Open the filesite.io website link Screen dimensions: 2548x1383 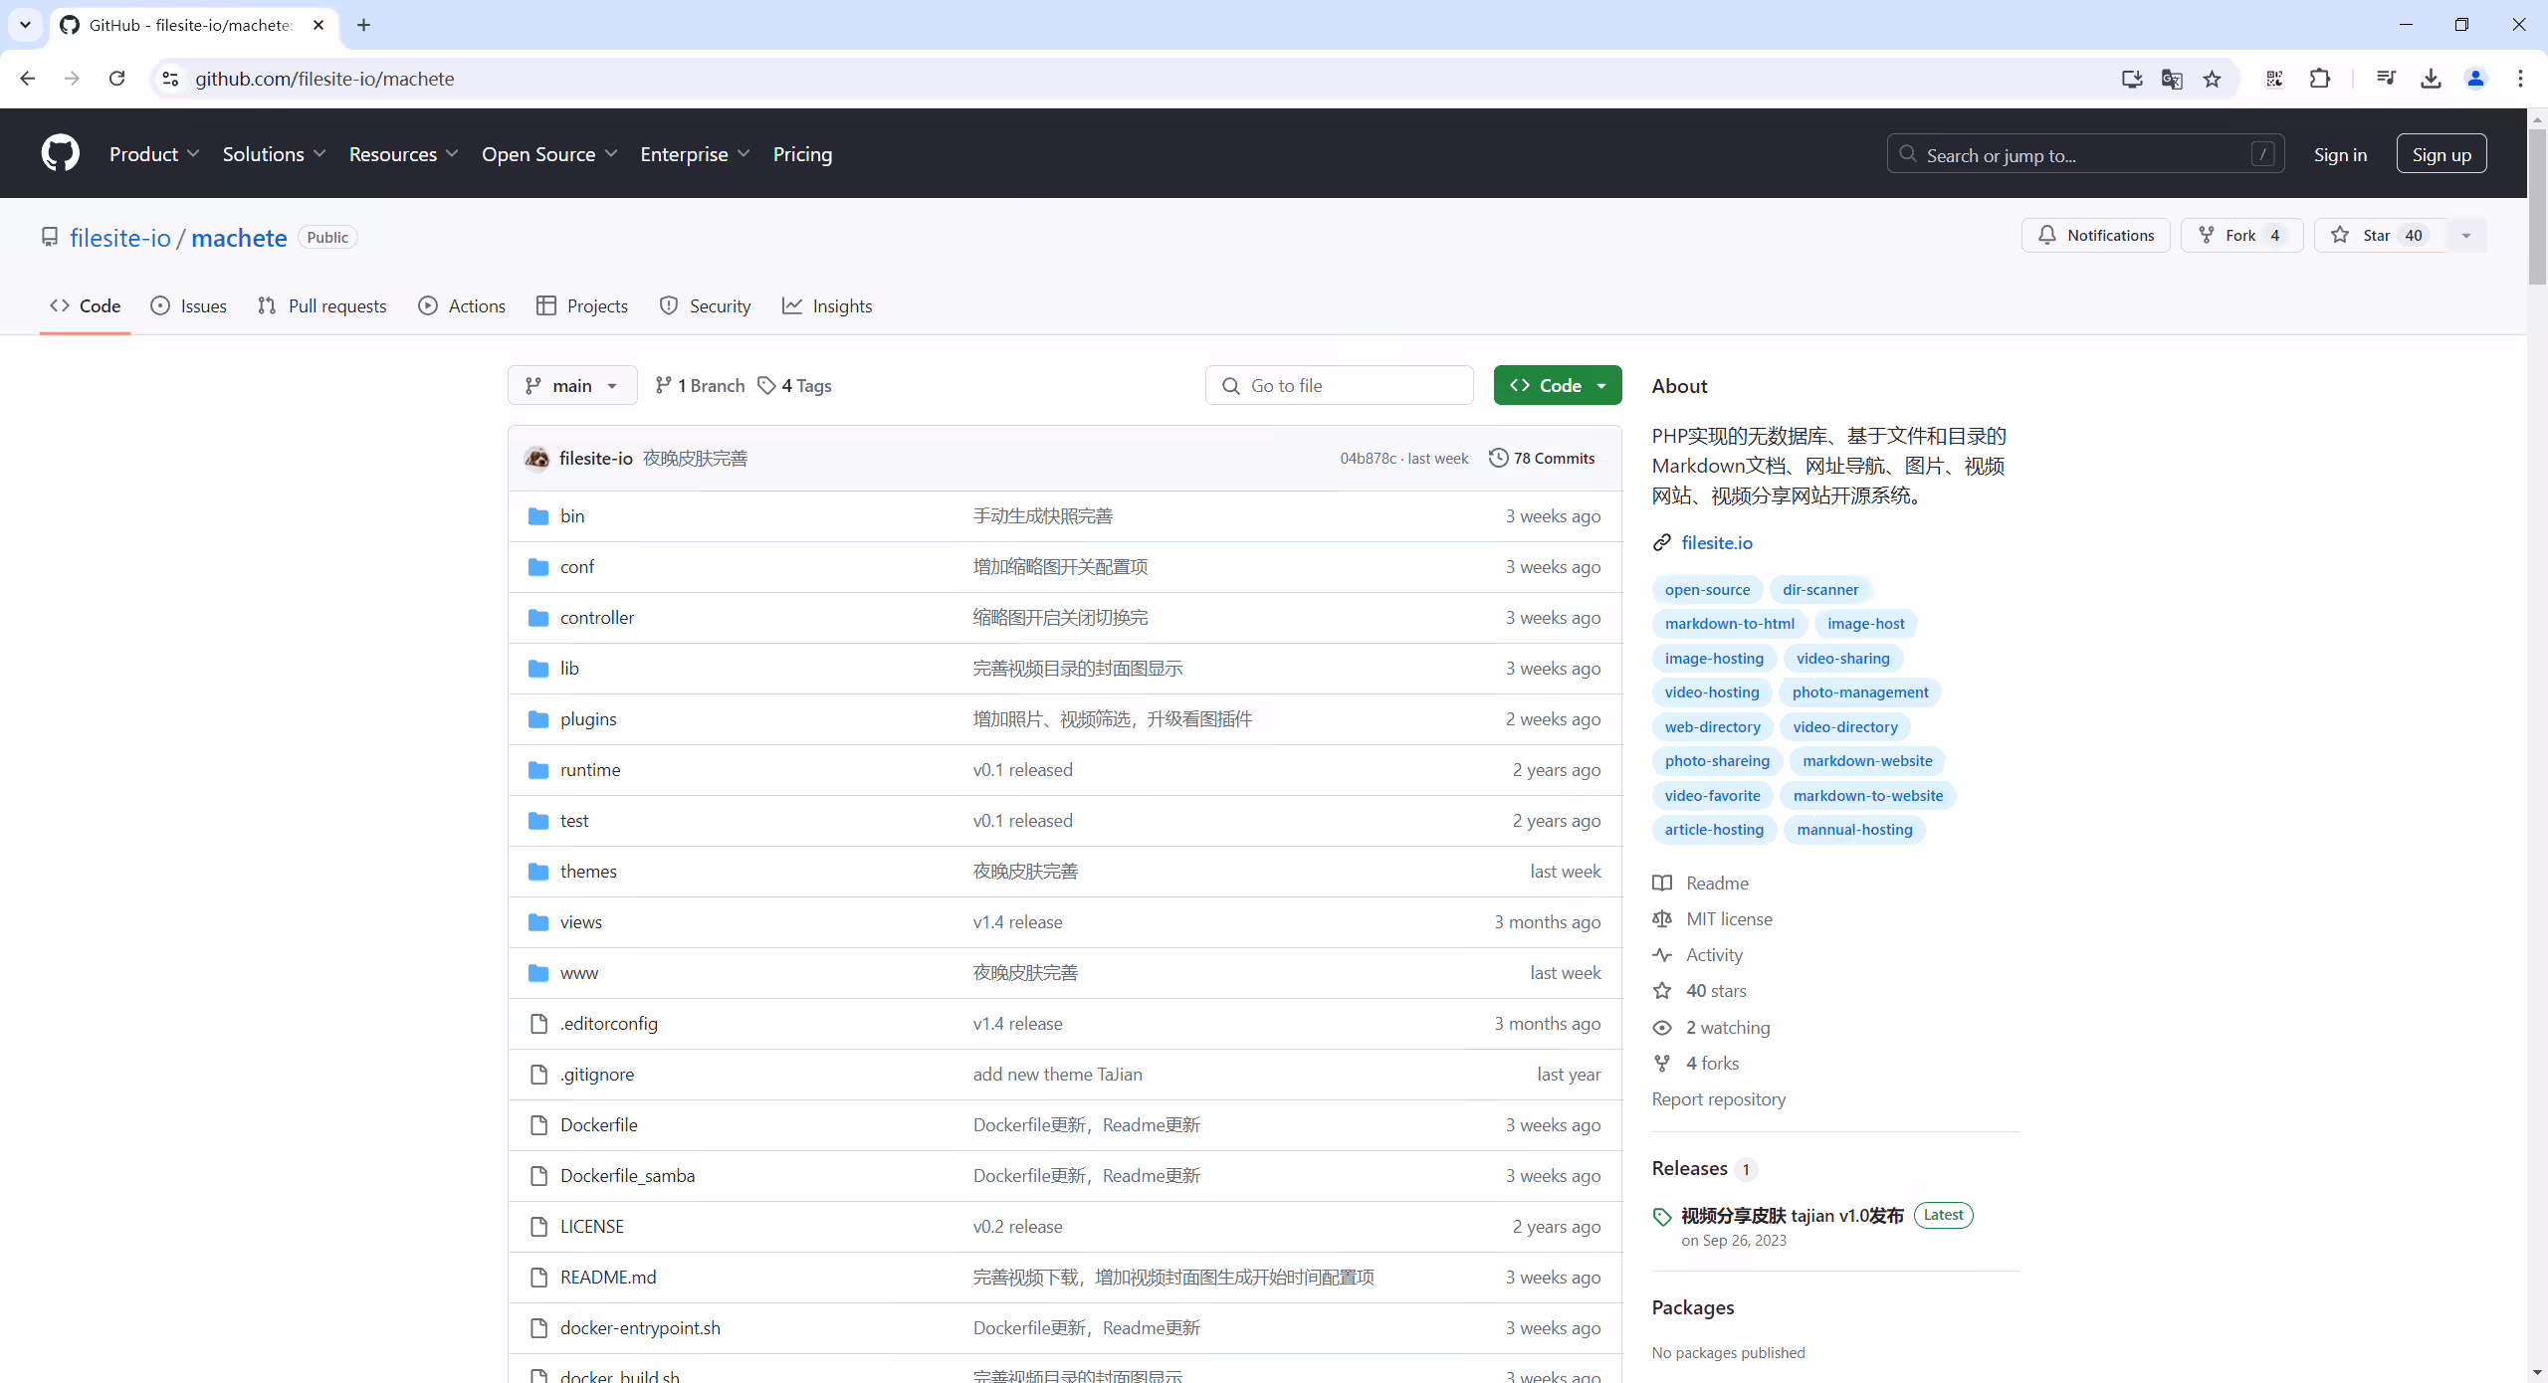(x=1717, y=542)
